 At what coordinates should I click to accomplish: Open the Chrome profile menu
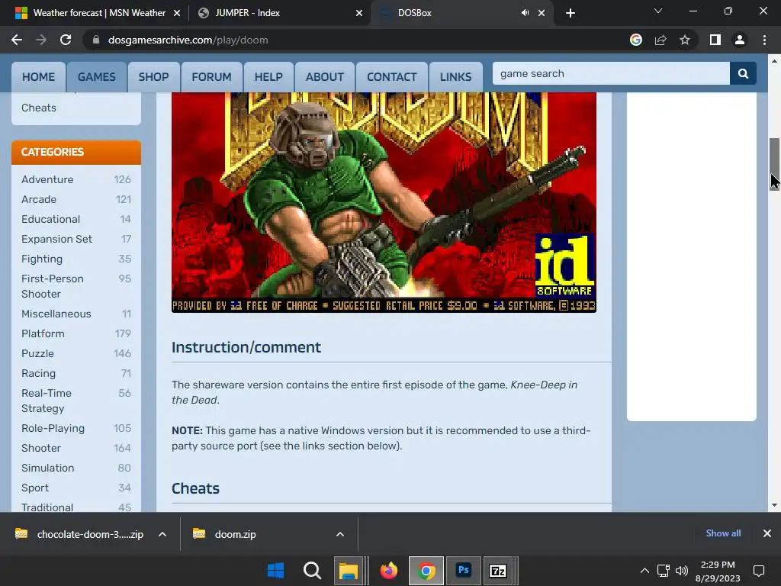(x=740, y=40)
